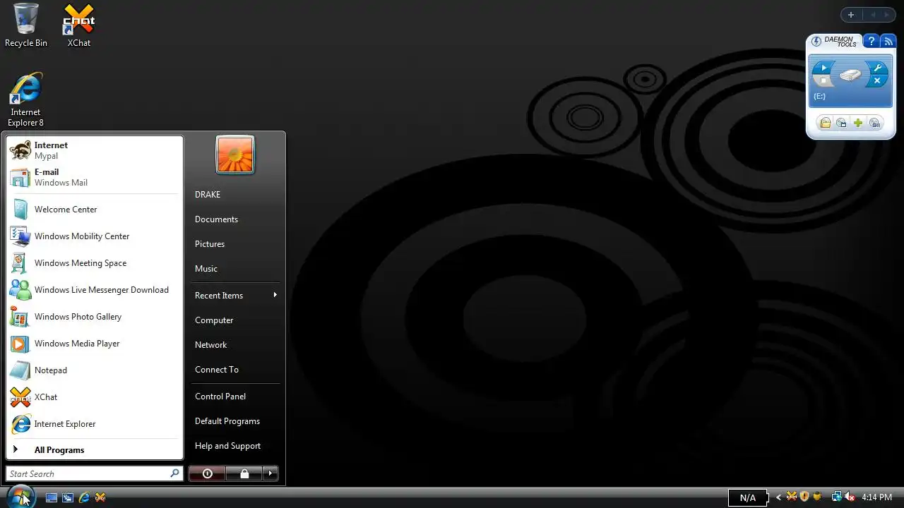This screenshot has width=904, height=508.
Task: Click the rightmost disc icon in DAEMON Tools gadget
Action: 875,123
